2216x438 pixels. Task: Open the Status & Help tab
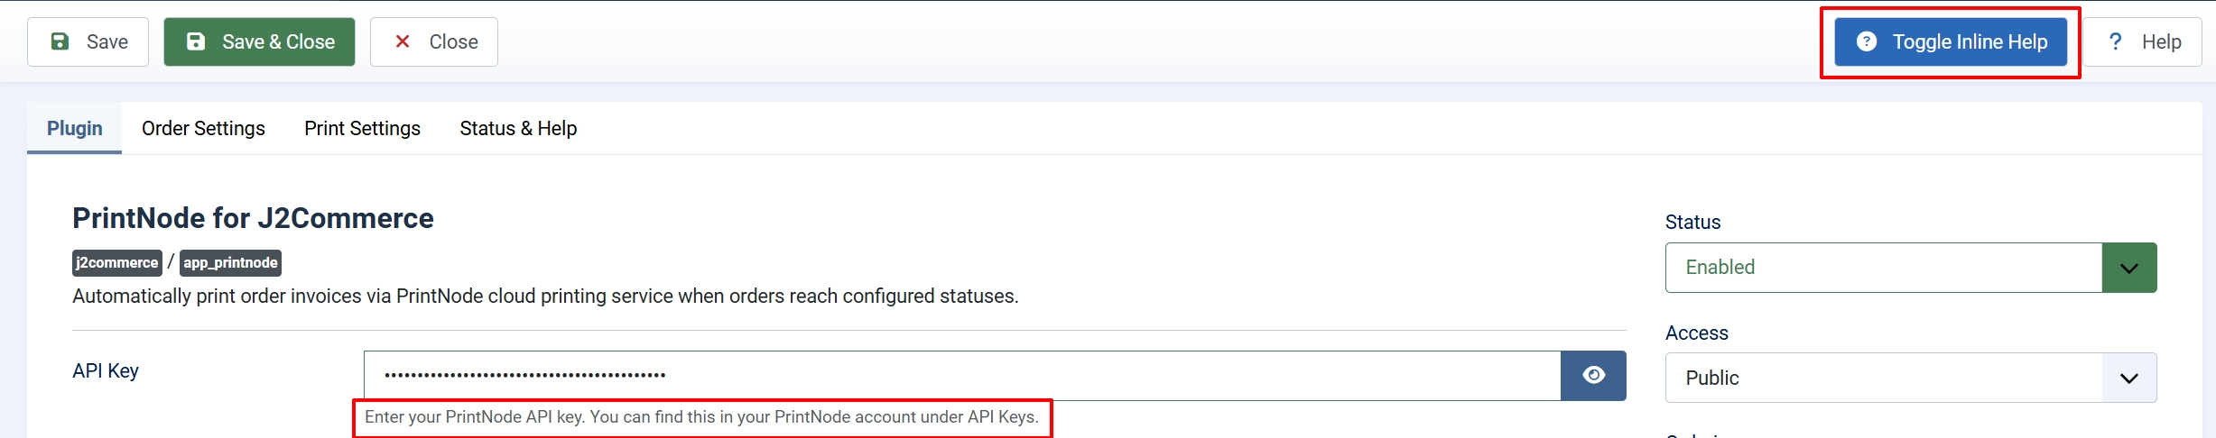(x=518, y=128)
